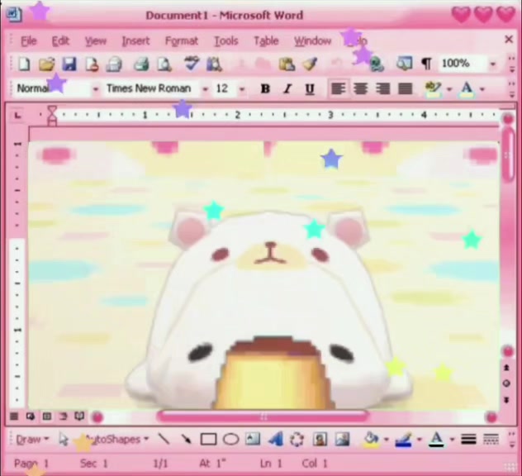Select the Rectangle shape tool
This screenshot has width=522, height=476.
(x=208, y=439)
